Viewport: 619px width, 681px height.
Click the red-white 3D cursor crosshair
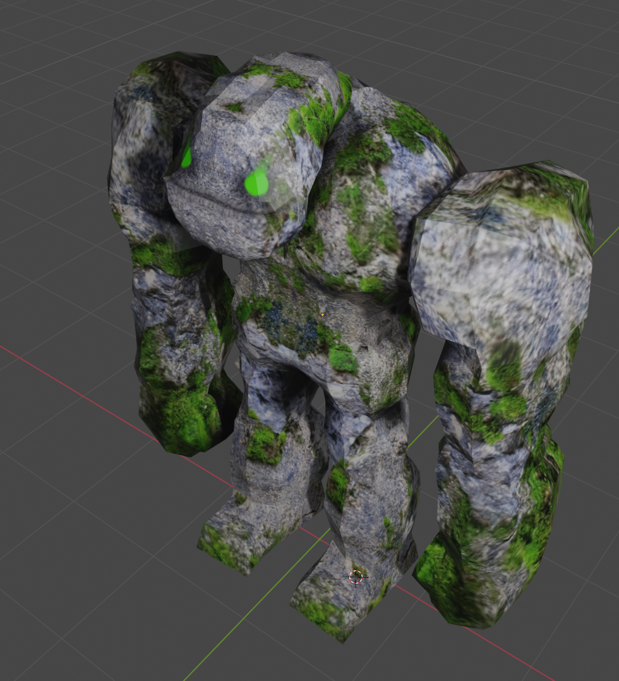(x=356, y=577)
